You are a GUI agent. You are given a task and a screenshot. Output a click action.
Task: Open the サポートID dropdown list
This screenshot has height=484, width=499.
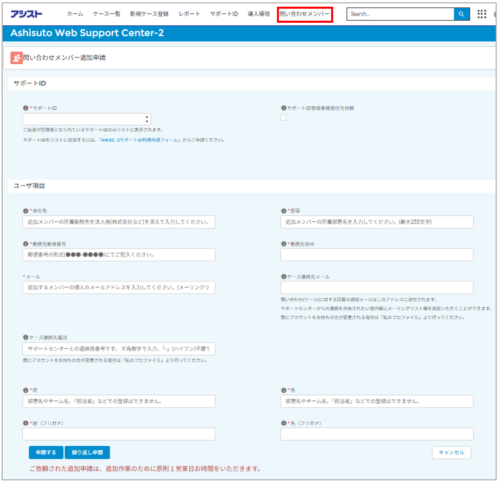click(x=86, y=119)
